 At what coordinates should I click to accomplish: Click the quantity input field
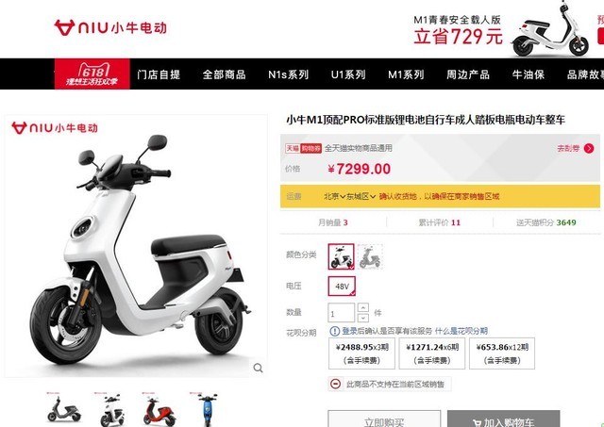pos(341,313)
